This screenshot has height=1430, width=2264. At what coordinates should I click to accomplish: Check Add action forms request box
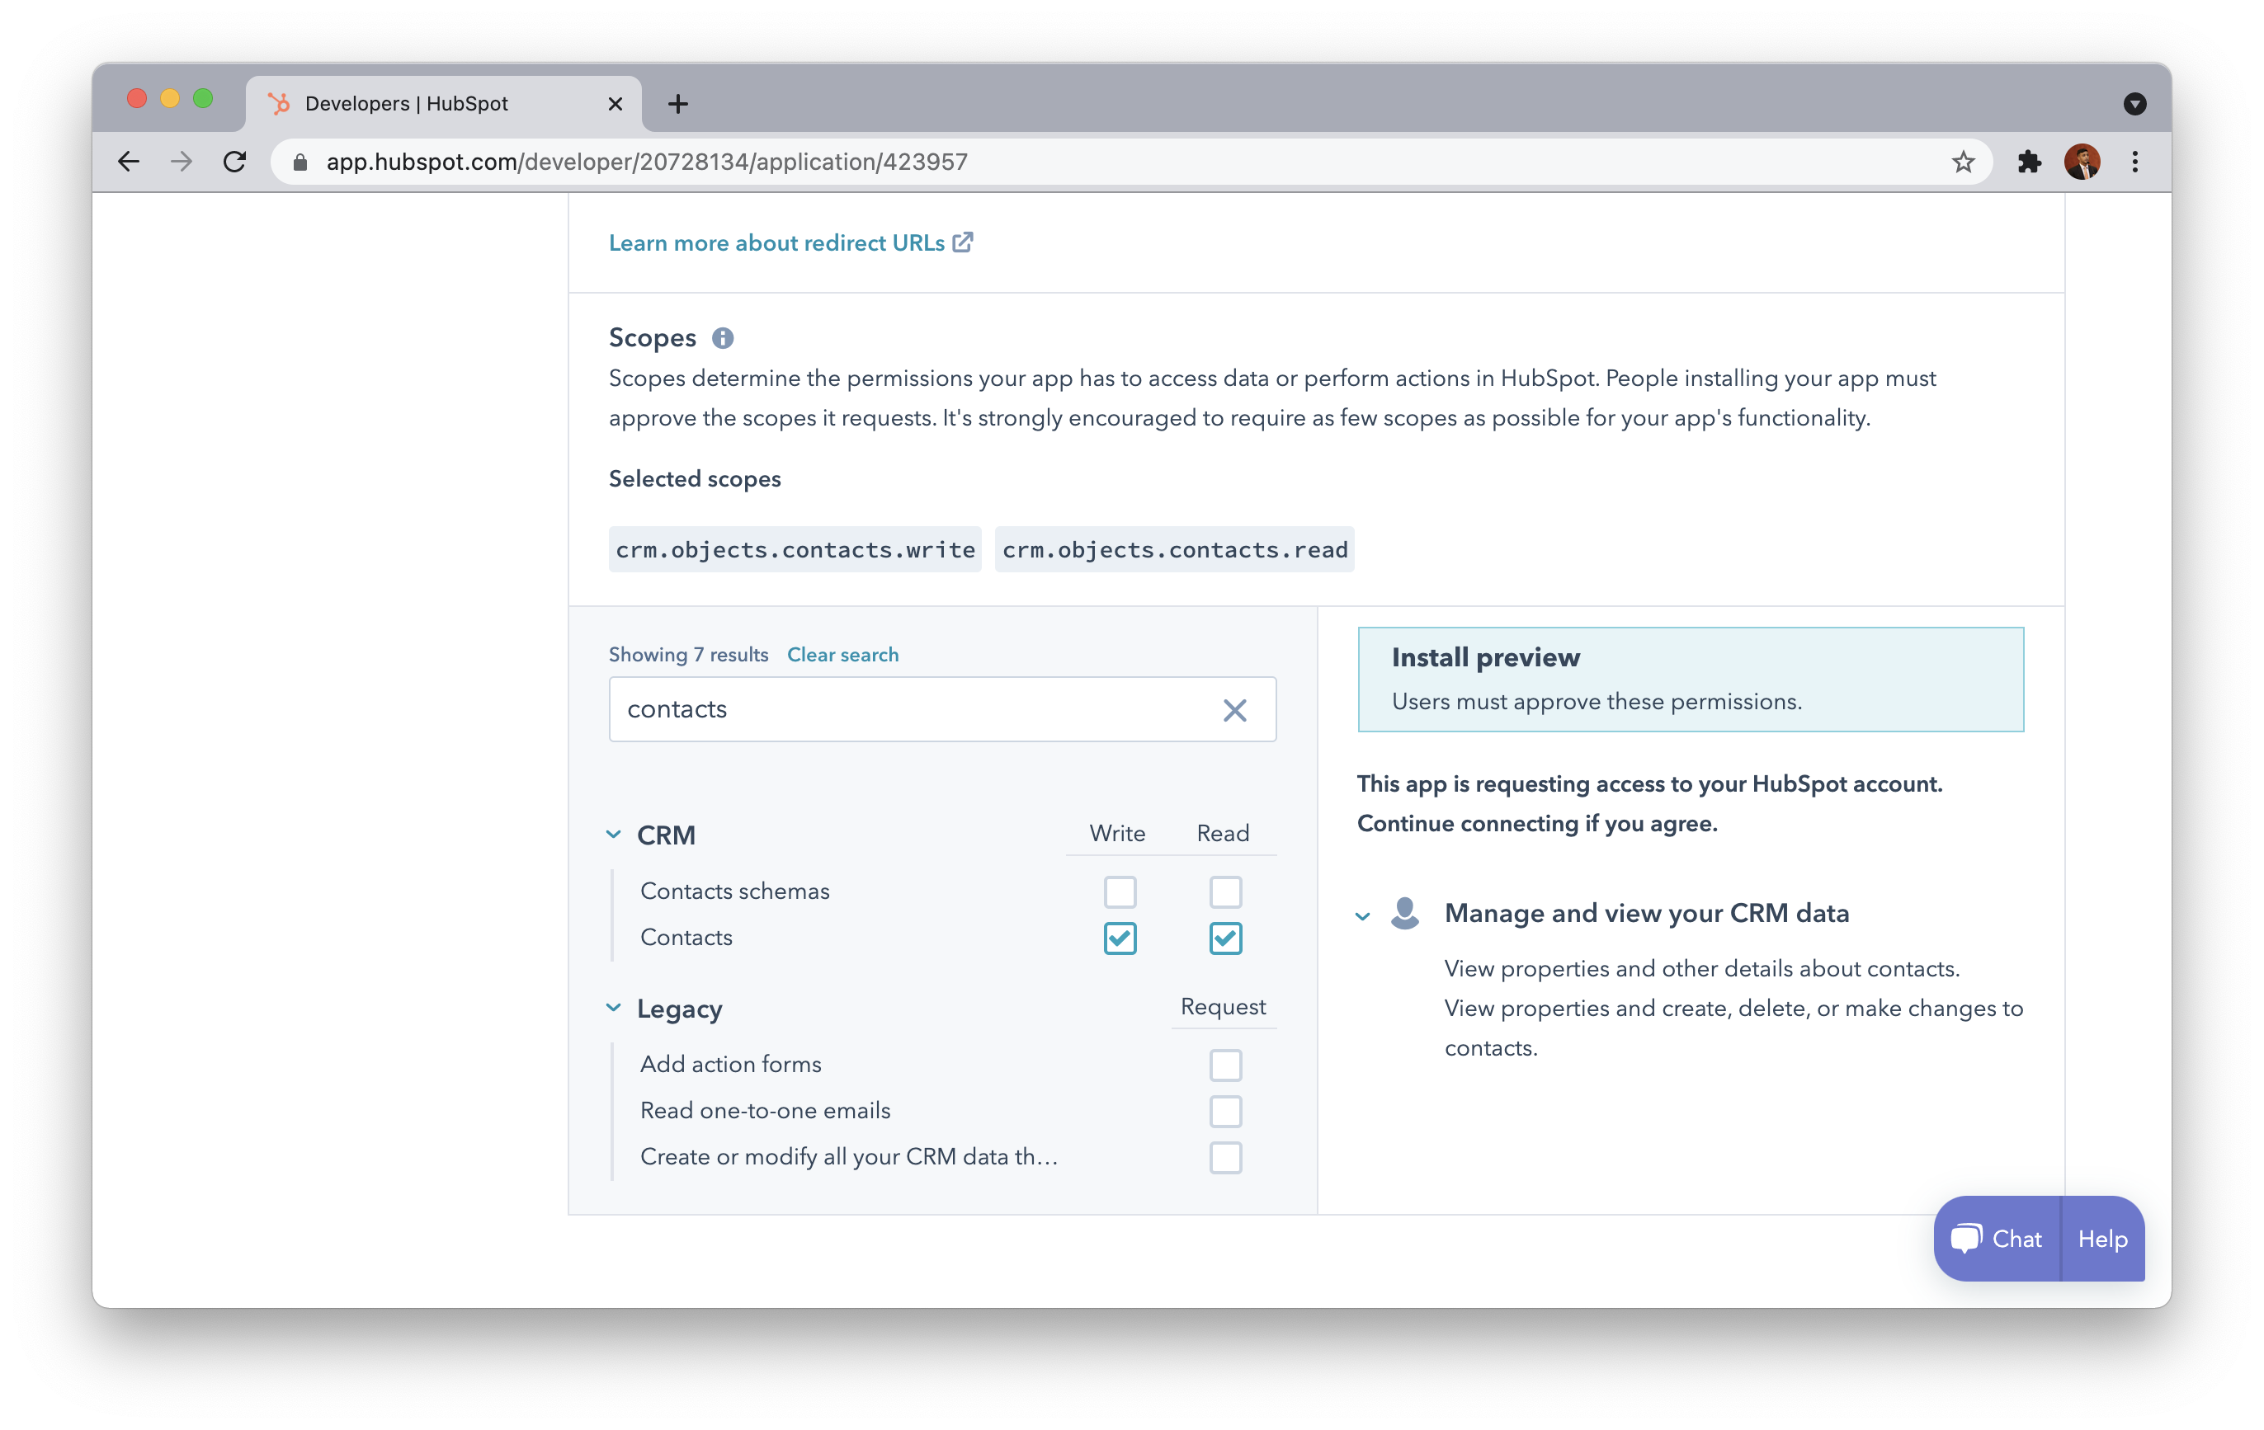[x=1225, y=1065]
